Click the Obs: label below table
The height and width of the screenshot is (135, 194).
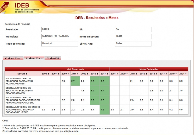point(5,120)
